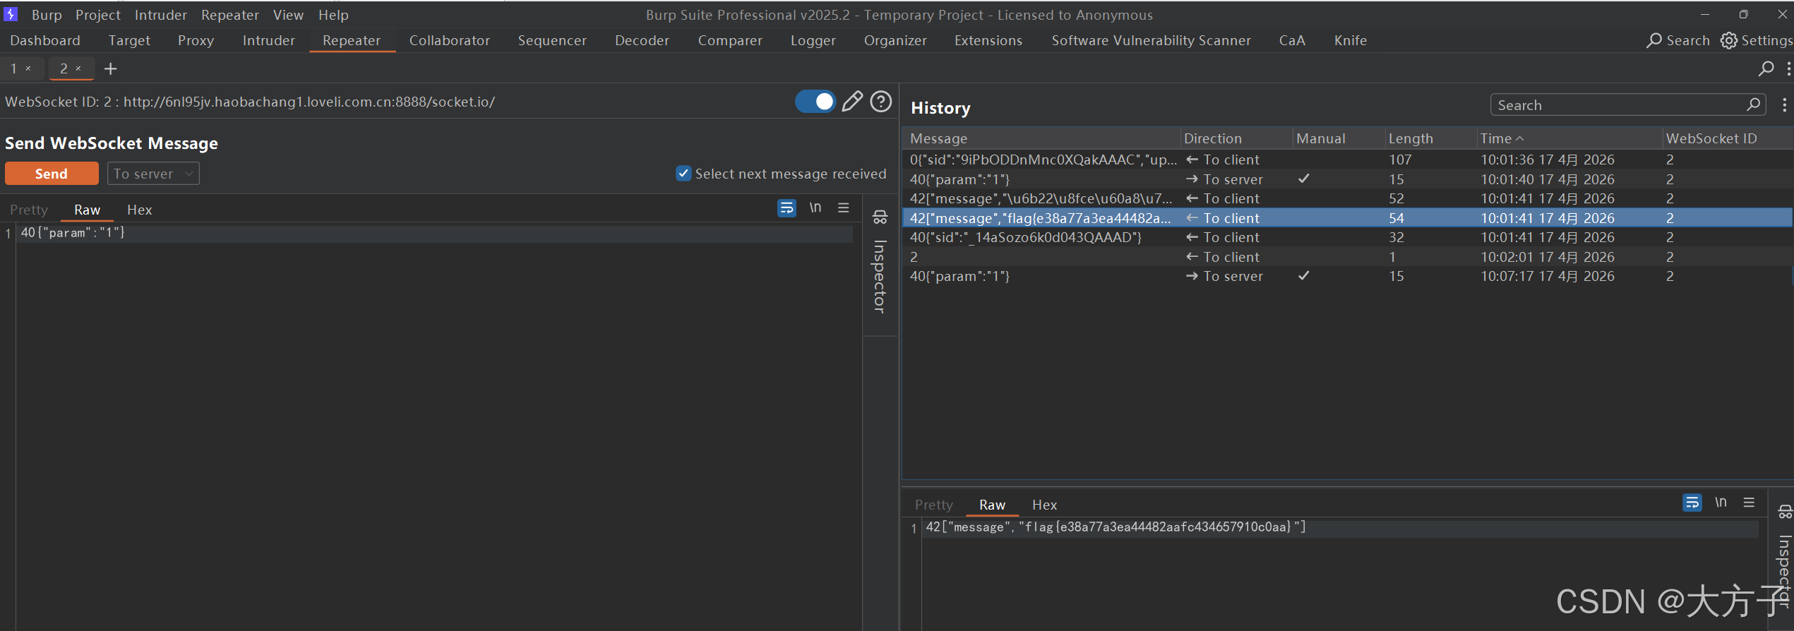Select history row with \u6b22\u8fce message
The height and width of the screenshot is (631, 1794).
click(1347, 198)
